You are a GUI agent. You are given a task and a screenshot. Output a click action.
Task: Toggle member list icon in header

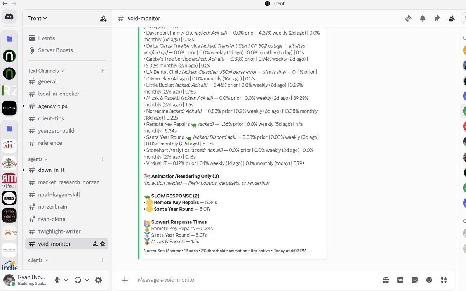452,18
